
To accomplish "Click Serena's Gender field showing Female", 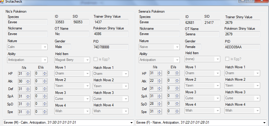I will [x=193, y=47].
